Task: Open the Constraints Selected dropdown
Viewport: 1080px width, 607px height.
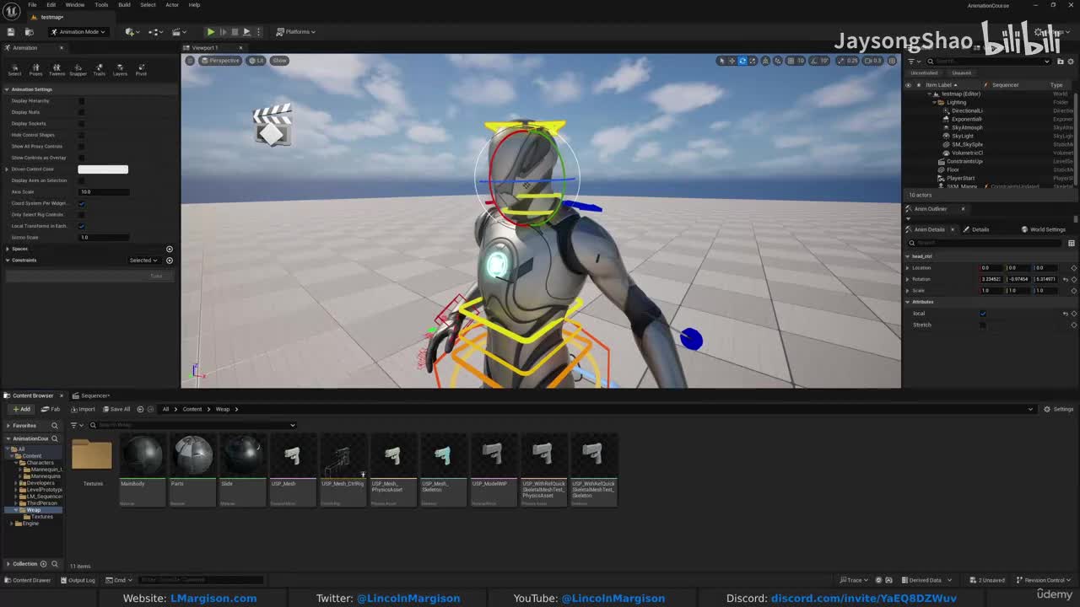Action: (x=143, y=261)
